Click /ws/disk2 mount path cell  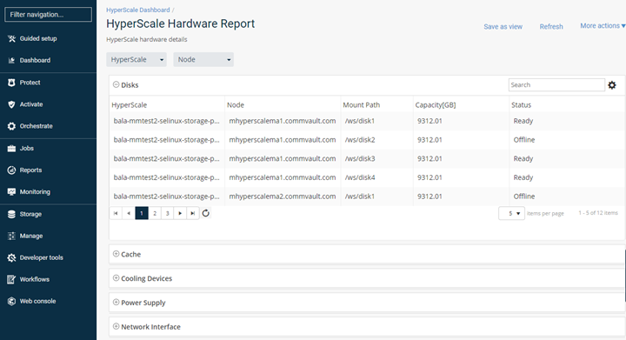(x=360, y=140)
